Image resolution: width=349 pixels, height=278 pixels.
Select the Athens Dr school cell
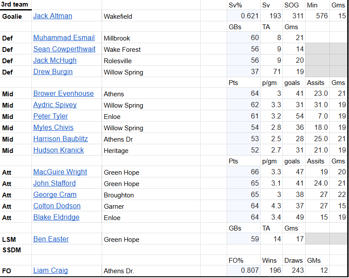coord(151,139)
